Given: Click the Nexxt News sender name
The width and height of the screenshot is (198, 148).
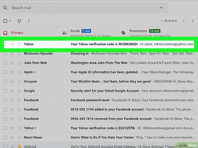Looking at the screenshot, I should pyautogui.click(x=33, y=137).
